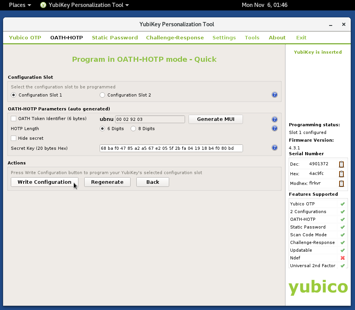Click the Yubico OTP feature checkmark
Image resolution: width=355 pixels, height=310 pixels.
[343, 204]
